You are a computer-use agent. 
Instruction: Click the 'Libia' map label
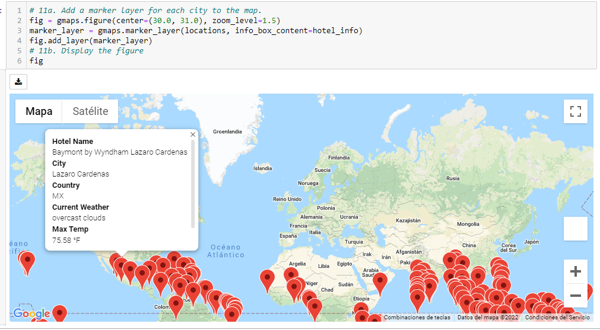323,266
